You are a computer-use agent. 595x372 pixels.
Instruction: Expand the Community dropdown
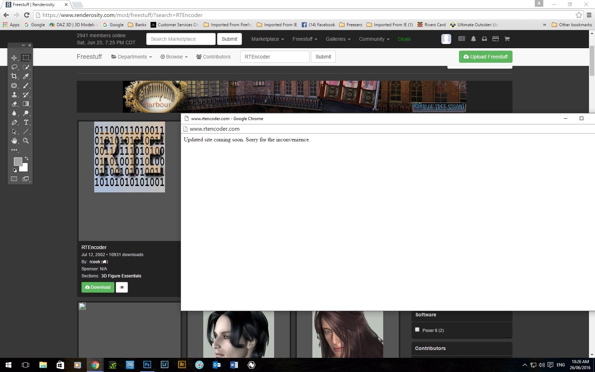point(374,39)
